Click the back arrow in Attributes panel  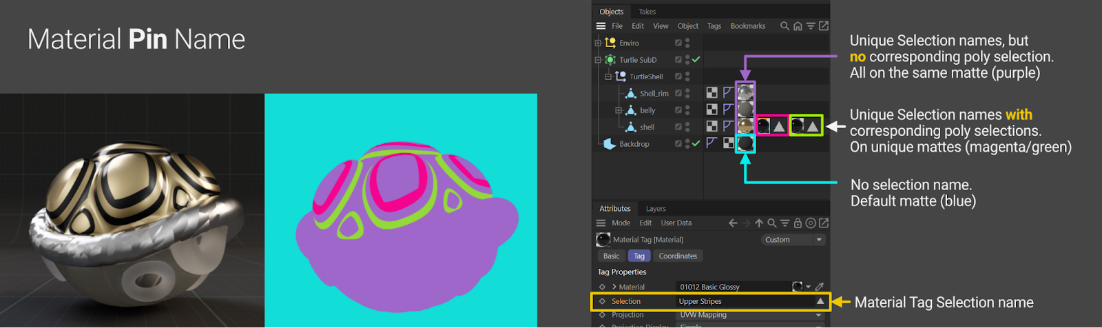click(x=733, y=223)
